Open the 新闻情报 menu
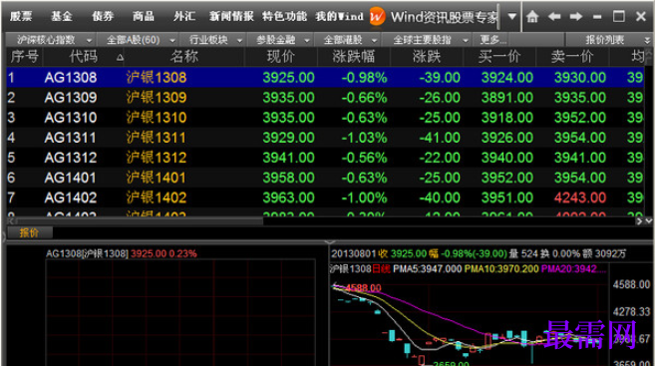The width and height of the screenshot is (655, 366). [231, 16]
